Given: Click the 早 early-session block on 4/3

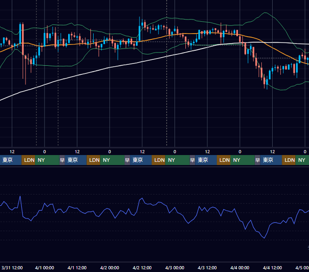Looking at the screenshot, I should point(192,160).
